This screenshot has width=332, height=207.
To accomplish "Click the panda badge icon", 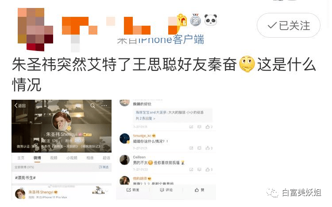I will pos(211,20).
